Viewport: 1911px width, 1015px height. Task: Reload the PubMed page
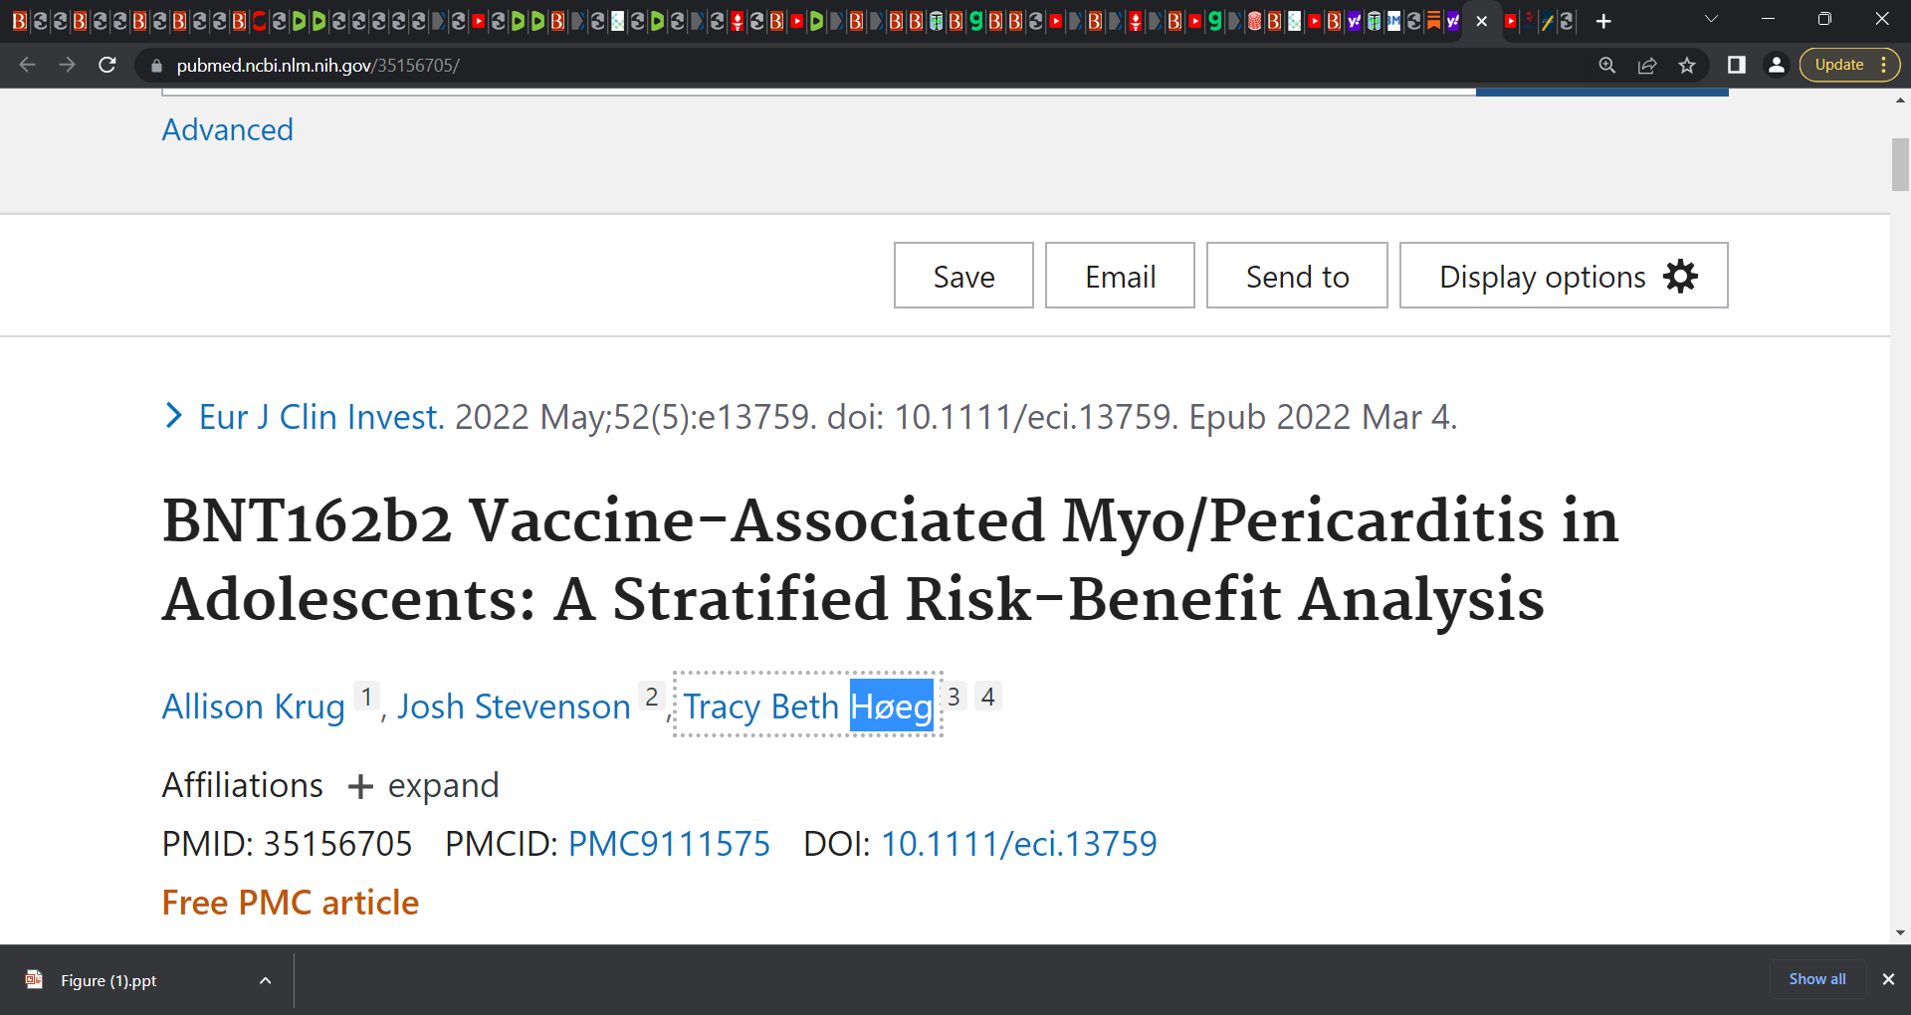107,65
